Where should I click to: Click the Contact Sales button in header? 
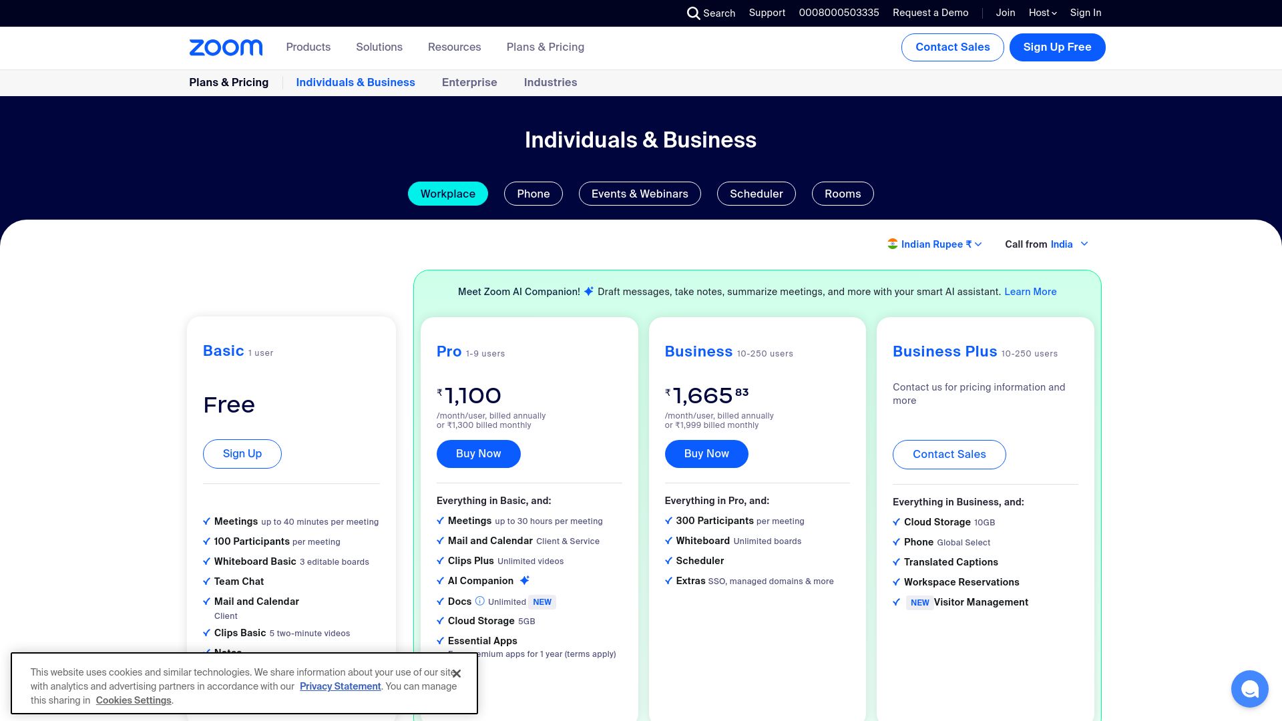pyautogui.click(x=953, y=47)
